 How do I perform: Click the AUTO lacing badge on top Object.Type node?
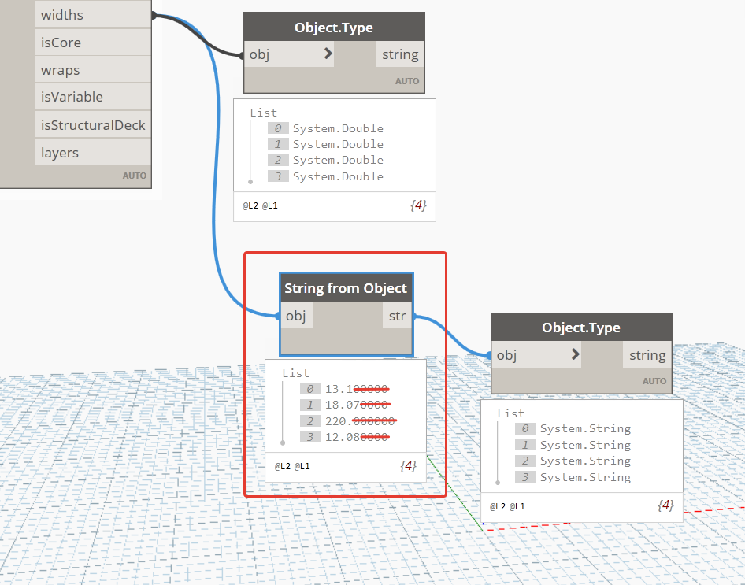(407, 80)
